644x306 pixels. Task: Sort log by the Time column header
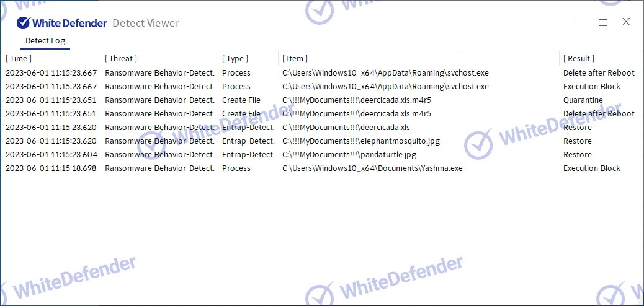point(19,58)
